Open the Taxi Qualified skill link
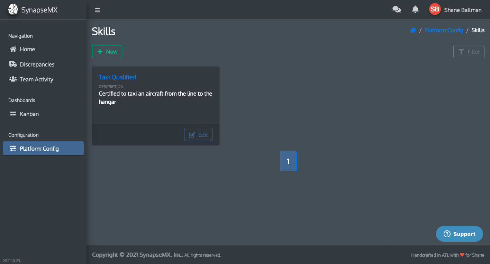490x264 pixels. coord(117,77)
